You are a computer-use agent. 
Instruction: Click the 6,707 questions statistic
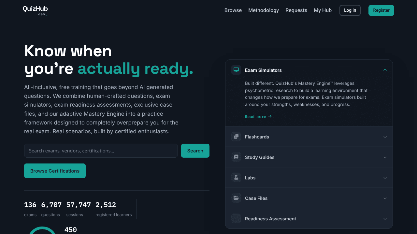click(x=51, y=209)
